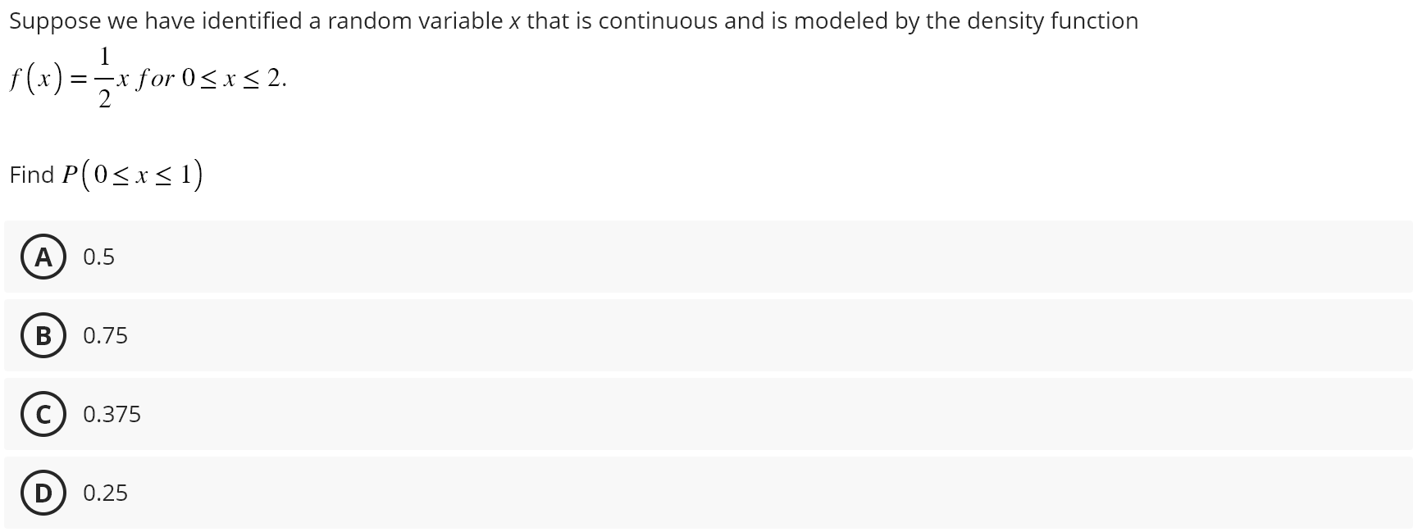Click the circled letter B icon
This screenshot has width=1427, height=532.
coord(43,336)
